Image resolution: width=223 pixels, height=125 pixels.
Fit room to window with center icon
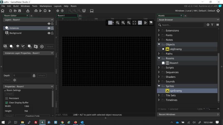coord(134,23)
